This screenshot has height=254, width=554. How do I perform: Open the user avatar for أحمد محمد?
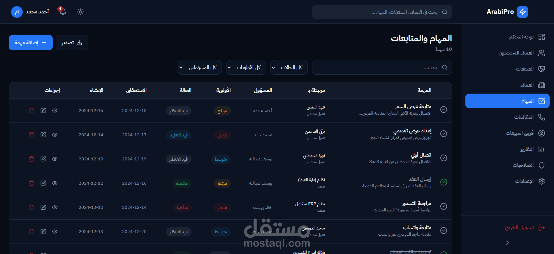pos(17,12)
